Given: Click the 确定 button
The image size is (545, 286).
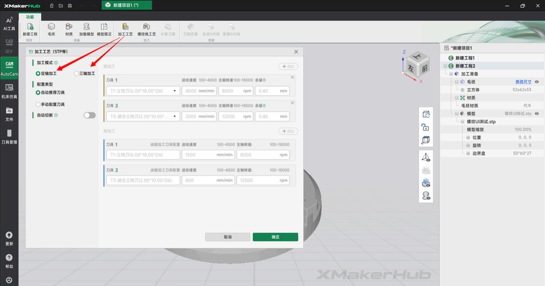Looking at the screenshot, I should coord(275,237).
